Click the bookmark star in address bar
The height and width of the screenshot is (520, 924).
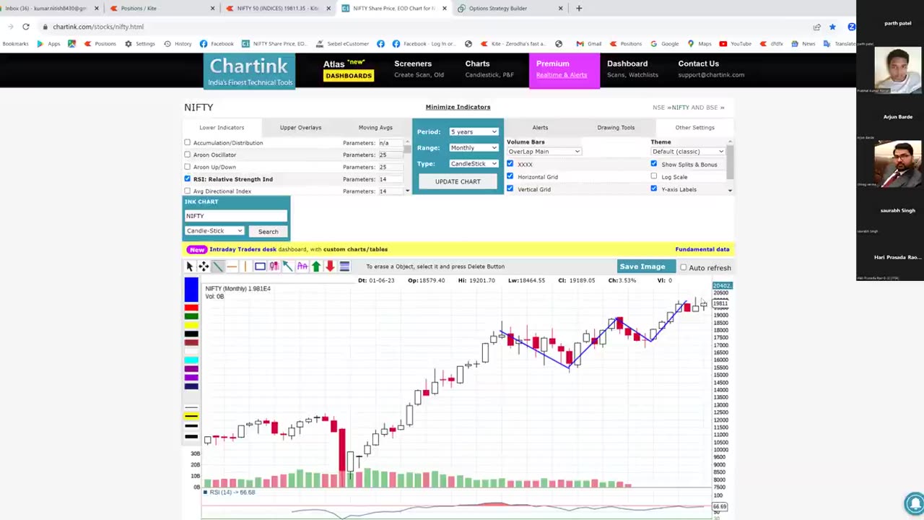(832, 27)
